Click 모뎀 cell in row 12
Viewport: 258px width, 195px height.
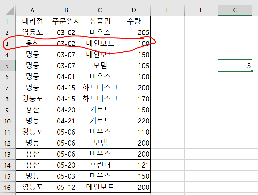tap(100, 143)
